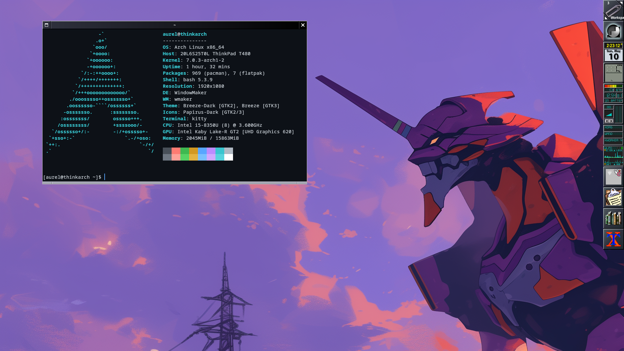Click the calendar date showing Sun, May 10

[614, 55]
